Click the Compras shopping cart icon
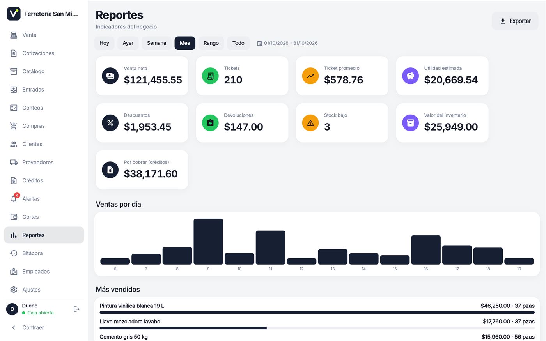Image resolution: width=546 pixels, height=341 pixels. pos(14,126)
